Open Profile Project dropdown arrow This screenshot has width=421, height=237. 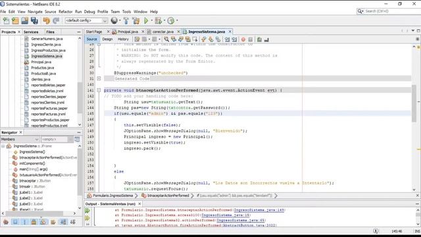177,20
